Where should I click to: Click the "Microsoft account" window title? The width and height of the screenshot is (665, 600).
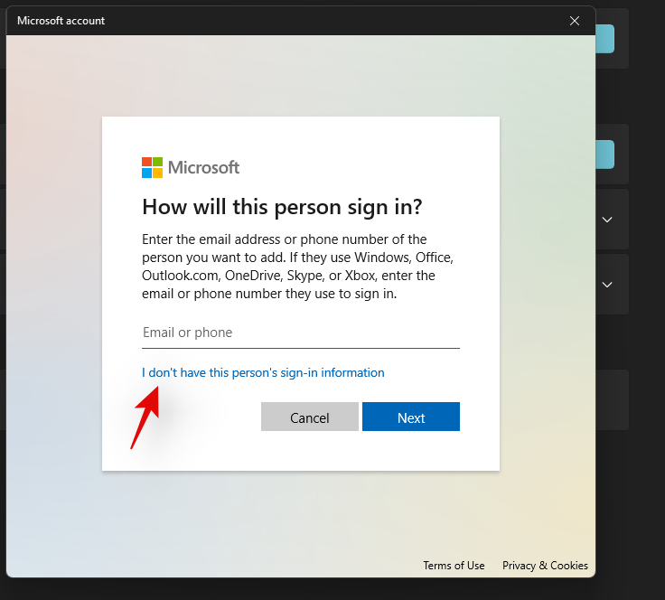(x=61, y=20)
